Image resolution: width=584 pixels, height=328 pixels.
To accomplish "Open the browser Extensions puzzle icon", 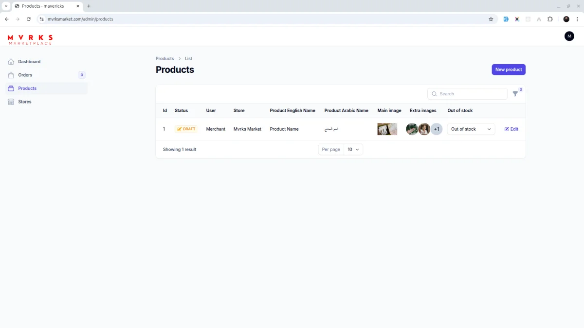I will tap(550, 19).
